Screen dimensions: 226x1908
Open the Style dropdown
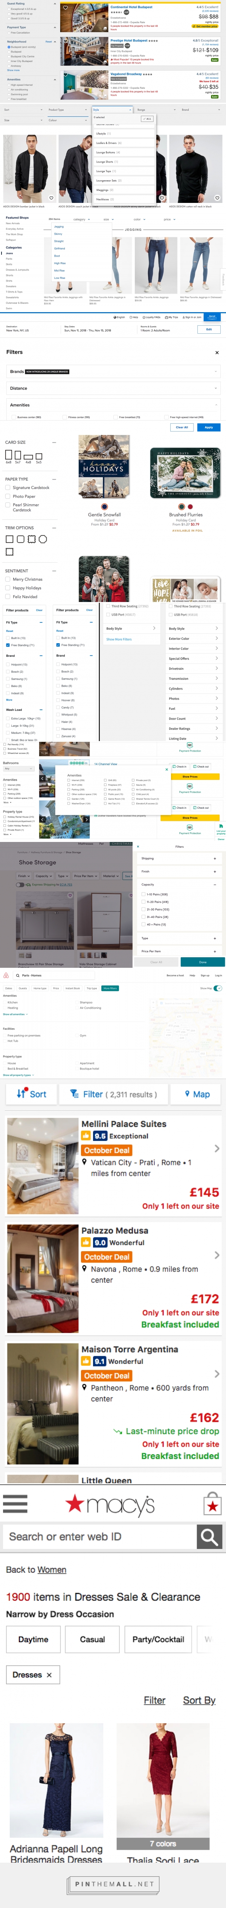point(111,110)
